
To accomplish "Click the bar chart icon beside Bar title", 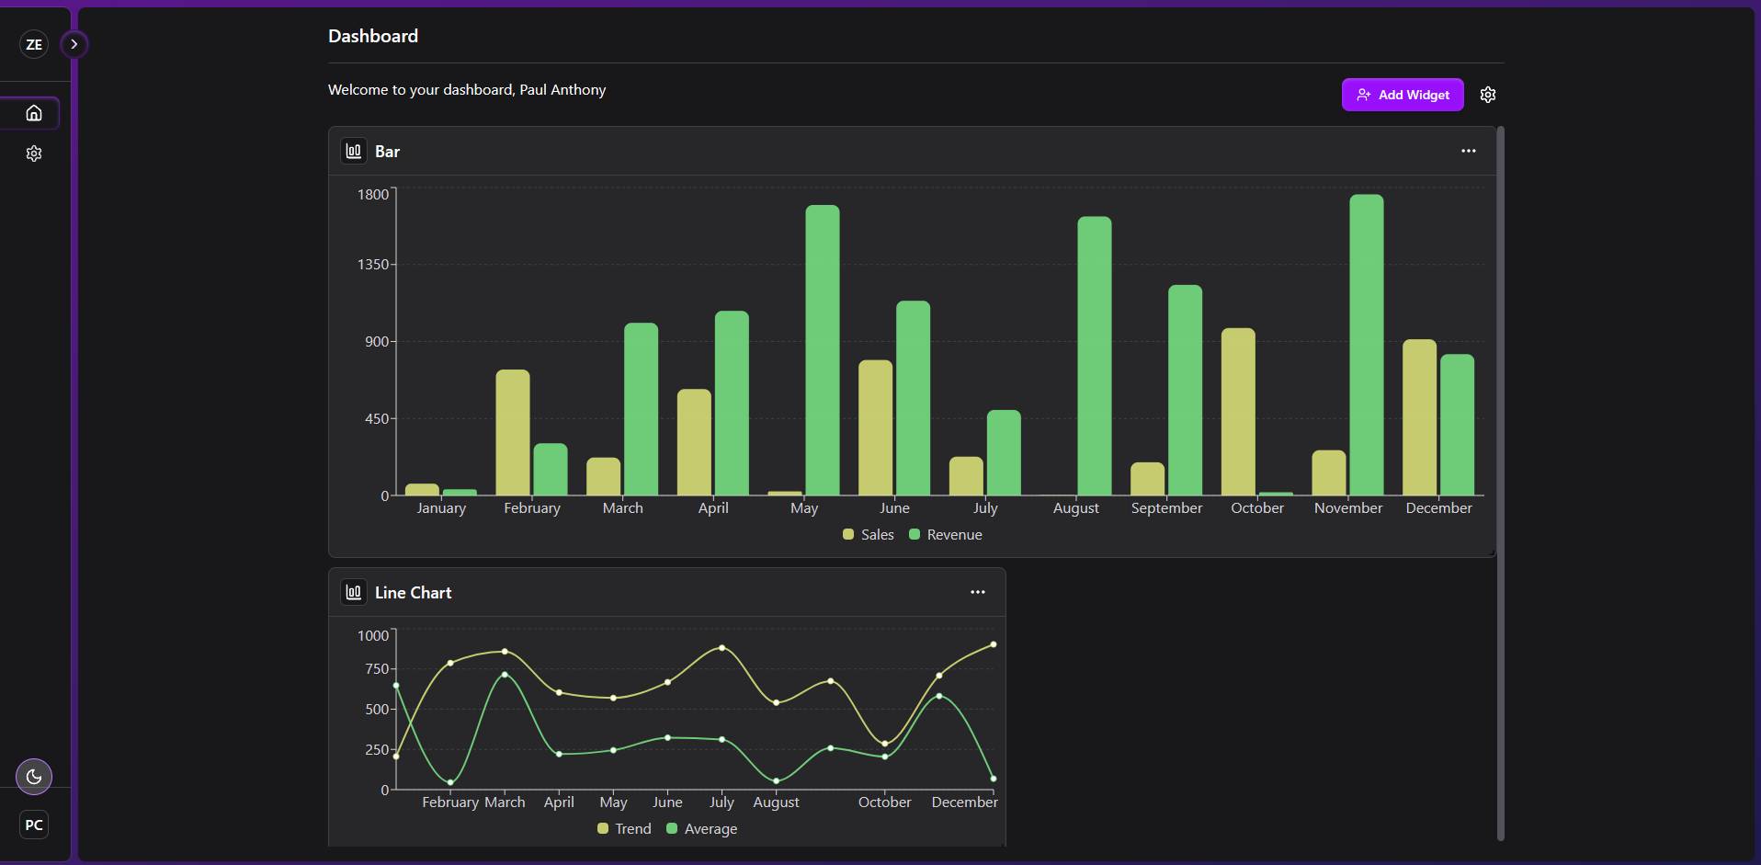I will 352,150.
